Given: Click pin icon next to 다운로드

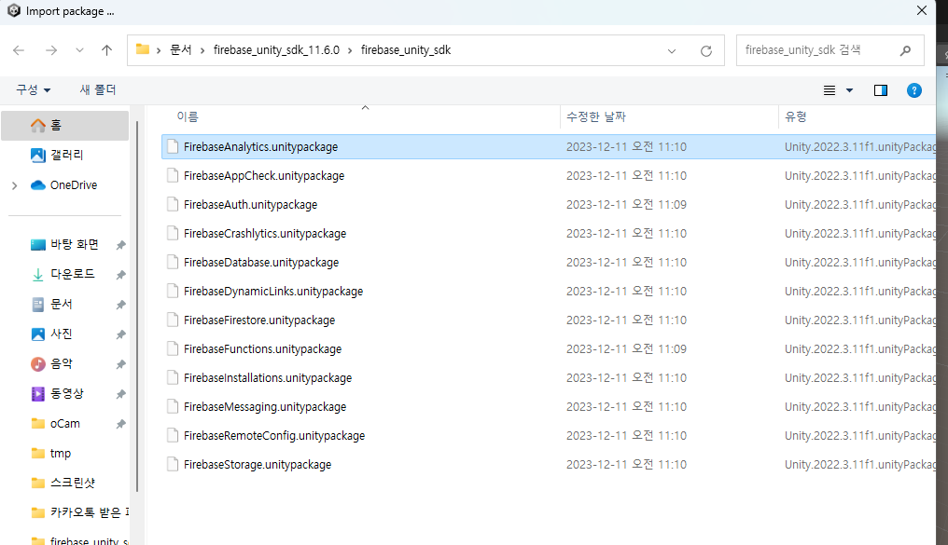Looking at the screenshot, I should pyautogui.click(x=121, y=275).
